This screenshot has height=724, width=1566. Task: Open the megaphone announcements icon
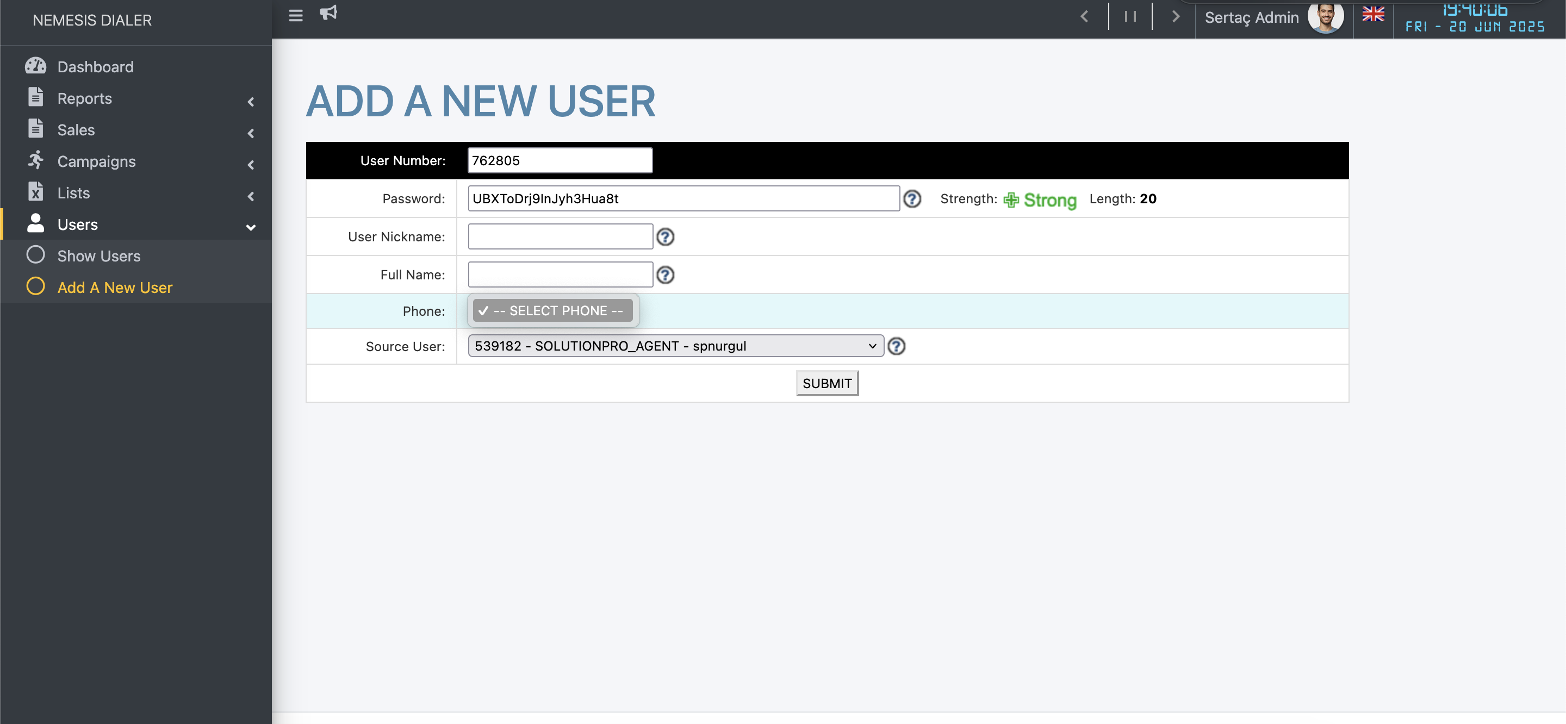point(328,13)
